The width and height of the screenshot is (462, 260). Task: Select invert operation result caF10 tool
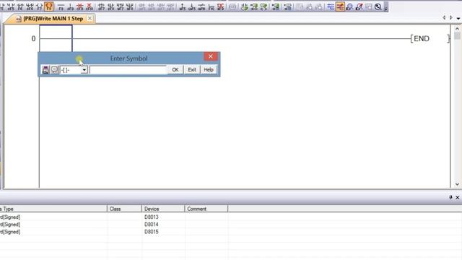[201, 6]
